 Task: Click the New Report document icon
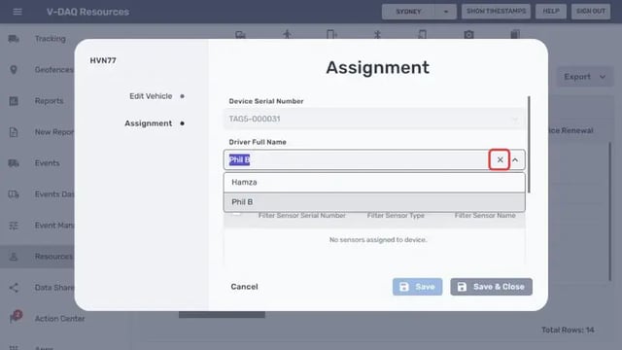[14, 132]
